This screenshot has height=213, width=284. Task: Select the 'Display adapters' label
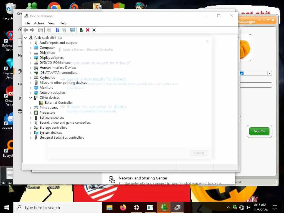(x=52, y=58)
